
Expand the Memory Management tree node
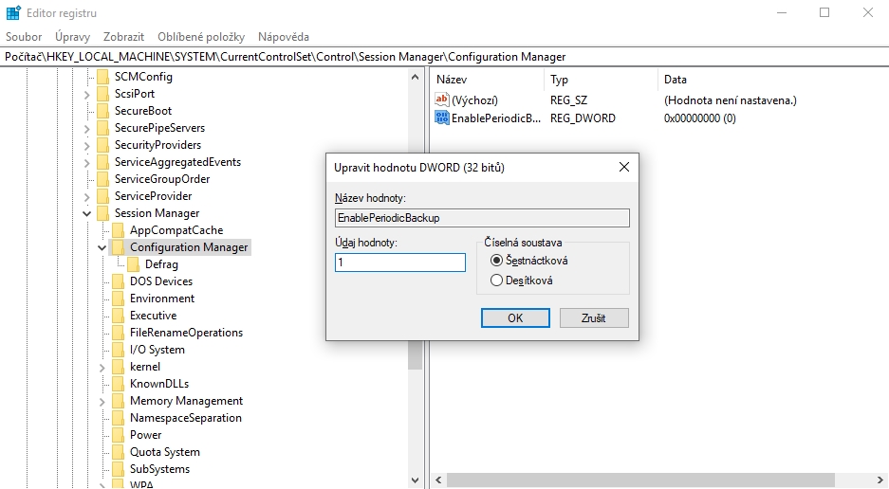point(102,401)
